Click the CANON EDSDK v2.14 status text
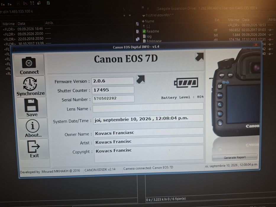This screenshot has height=207, width=276. point(100,169)
